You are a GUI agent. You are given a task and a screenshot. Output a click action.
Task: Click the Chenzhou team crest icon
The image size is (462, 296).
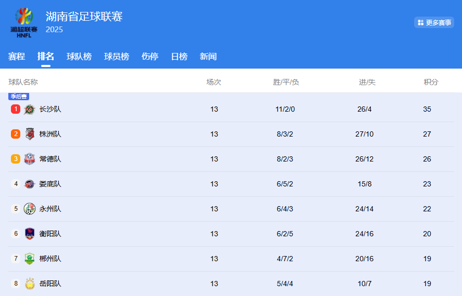point(30,259)
